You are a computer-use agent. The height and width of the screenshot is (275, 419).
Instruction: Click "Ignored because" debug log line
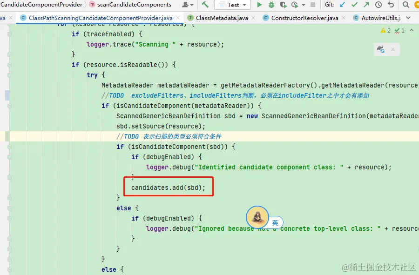283,228
